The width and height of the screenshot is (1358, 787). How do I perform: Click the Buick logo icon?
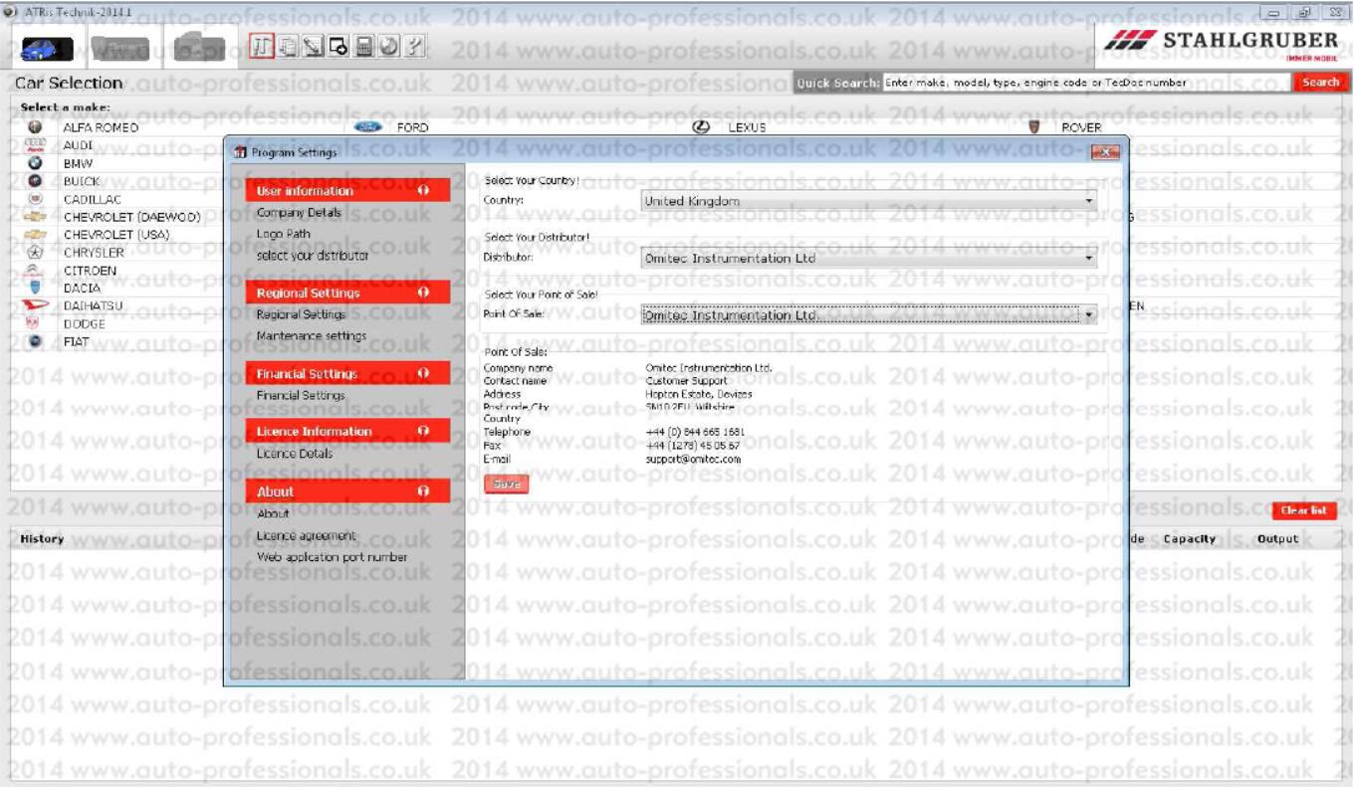click(x=35, y=181)
